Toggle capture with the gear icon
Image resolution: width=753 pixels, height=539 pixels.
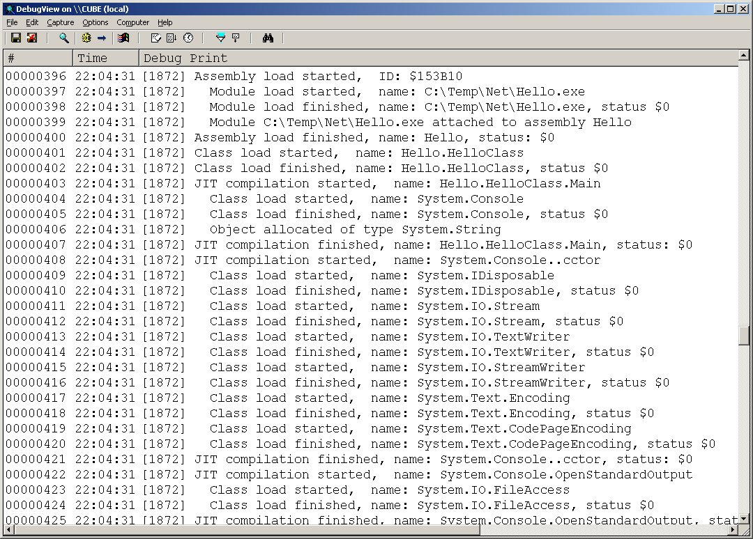point(85,38)
